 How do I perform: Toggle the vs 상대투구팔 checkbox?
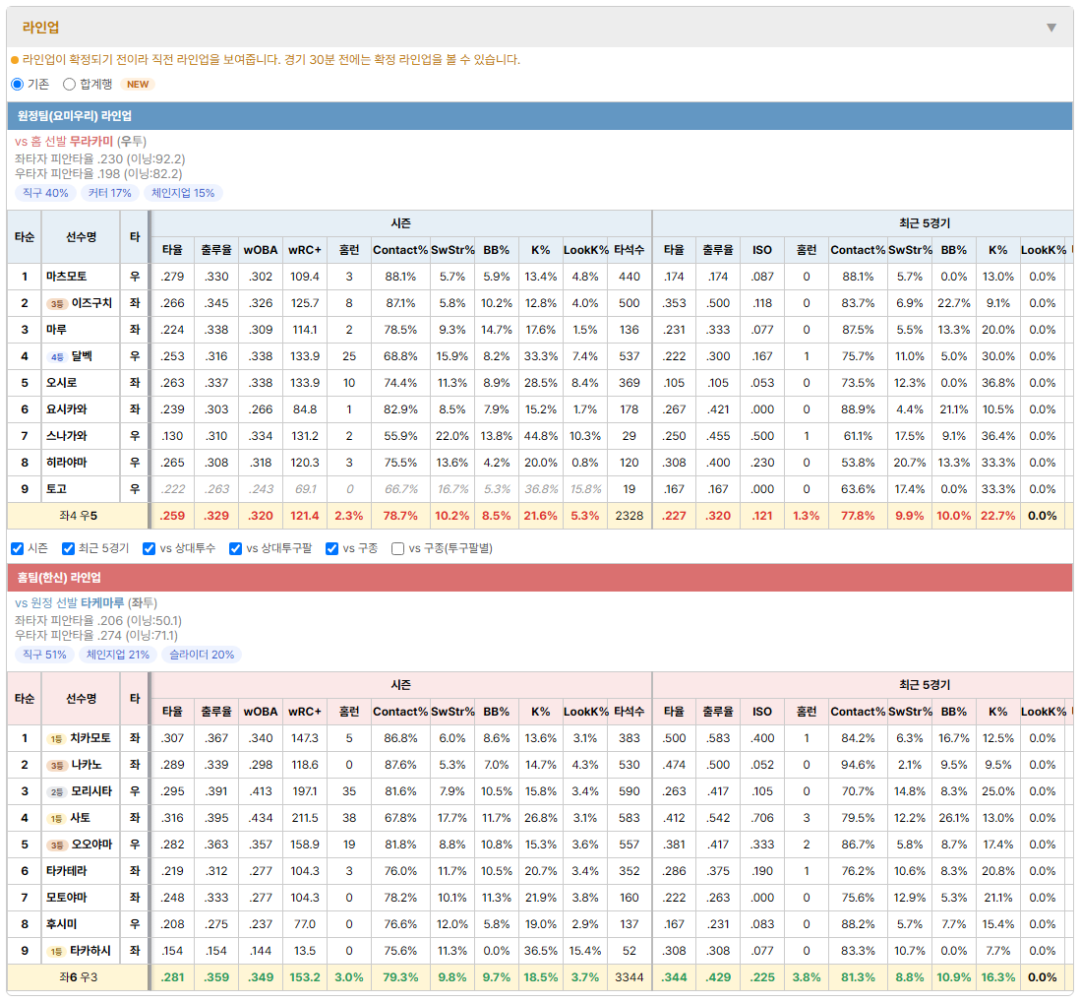(235, 548)
